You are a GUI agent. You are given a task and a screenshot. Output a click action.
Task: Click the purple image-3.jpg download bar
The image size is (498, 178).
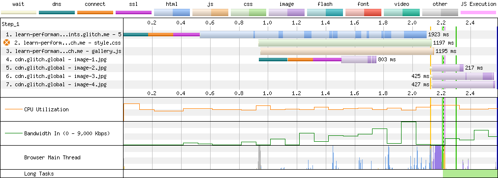(463, 76)
